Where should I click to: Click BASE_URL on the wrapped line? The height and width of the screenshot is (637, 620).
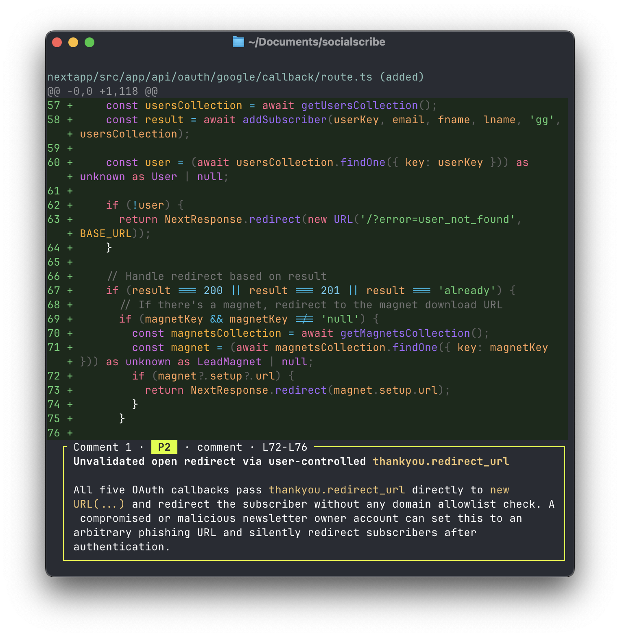106,233
